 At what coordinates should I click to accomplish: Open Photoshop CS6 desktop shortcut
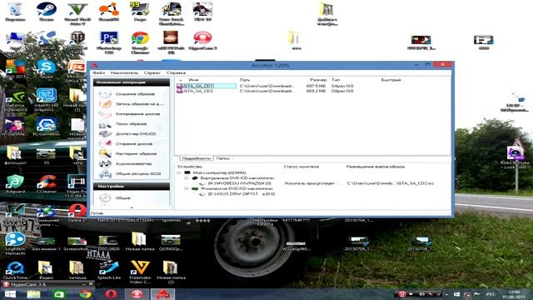109,42
